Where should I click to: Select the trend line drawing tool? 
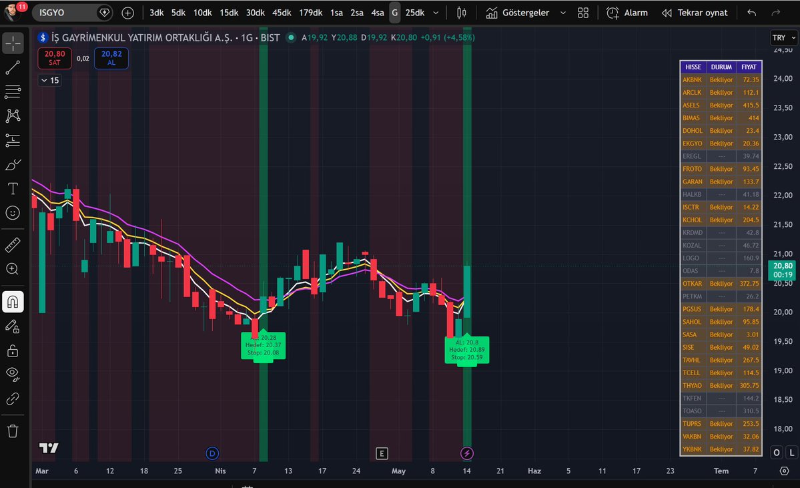[x=13, y=67]
